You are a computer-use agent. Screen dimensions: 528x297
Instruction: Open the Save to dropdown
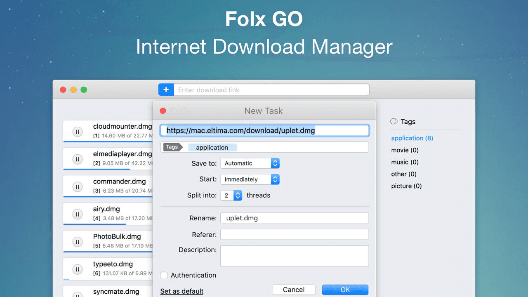point(250,163)
